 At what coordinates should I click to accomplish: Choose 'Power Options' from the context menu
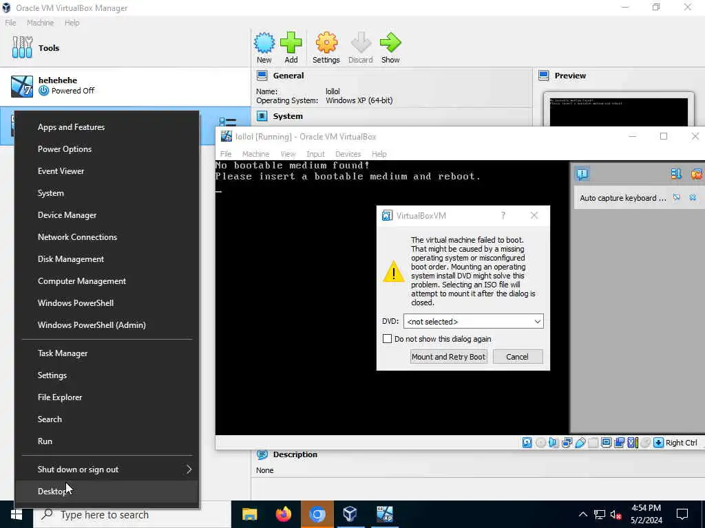click(x=107, y=149)
